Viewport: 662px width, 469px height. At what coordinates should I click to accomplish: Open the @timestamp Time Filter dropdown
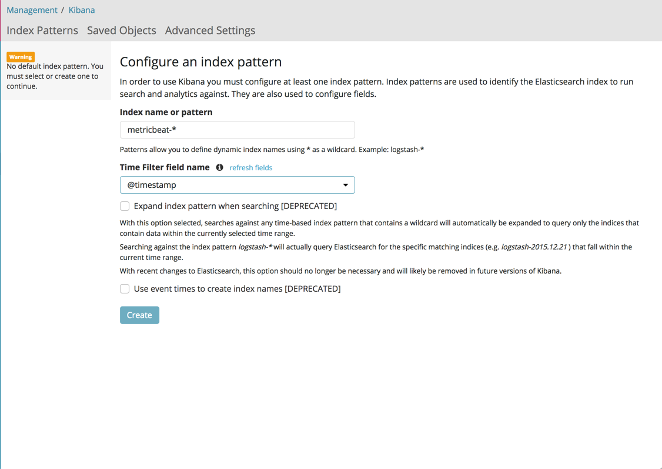click(x=238, y=185)
